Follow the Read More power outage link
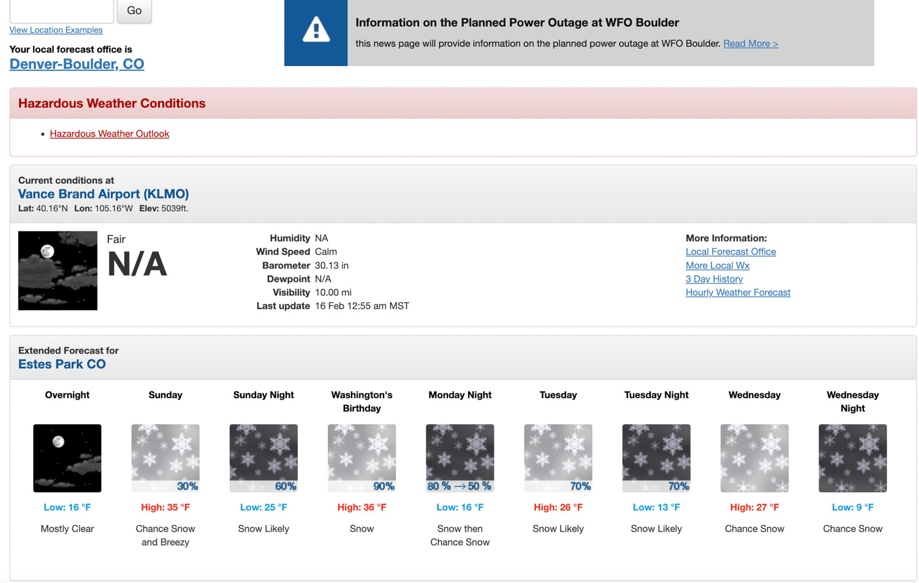Screen dimensions: 919x583 click(751, 43)
